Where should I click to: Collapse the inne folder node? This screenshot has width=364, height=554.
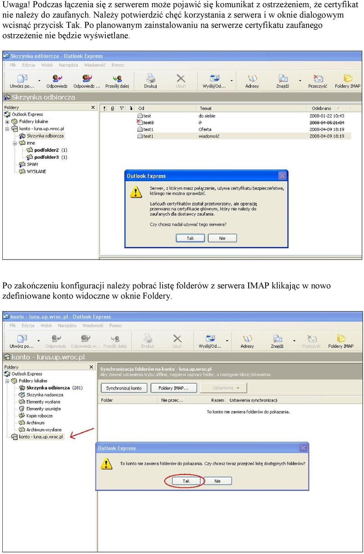(15, 143)
